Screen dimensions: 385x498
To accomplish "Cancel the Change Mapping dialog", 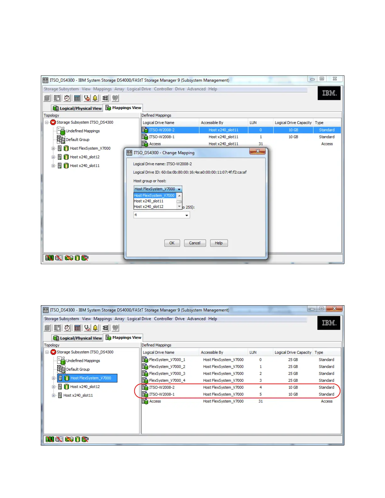I will tap(195, 243).
